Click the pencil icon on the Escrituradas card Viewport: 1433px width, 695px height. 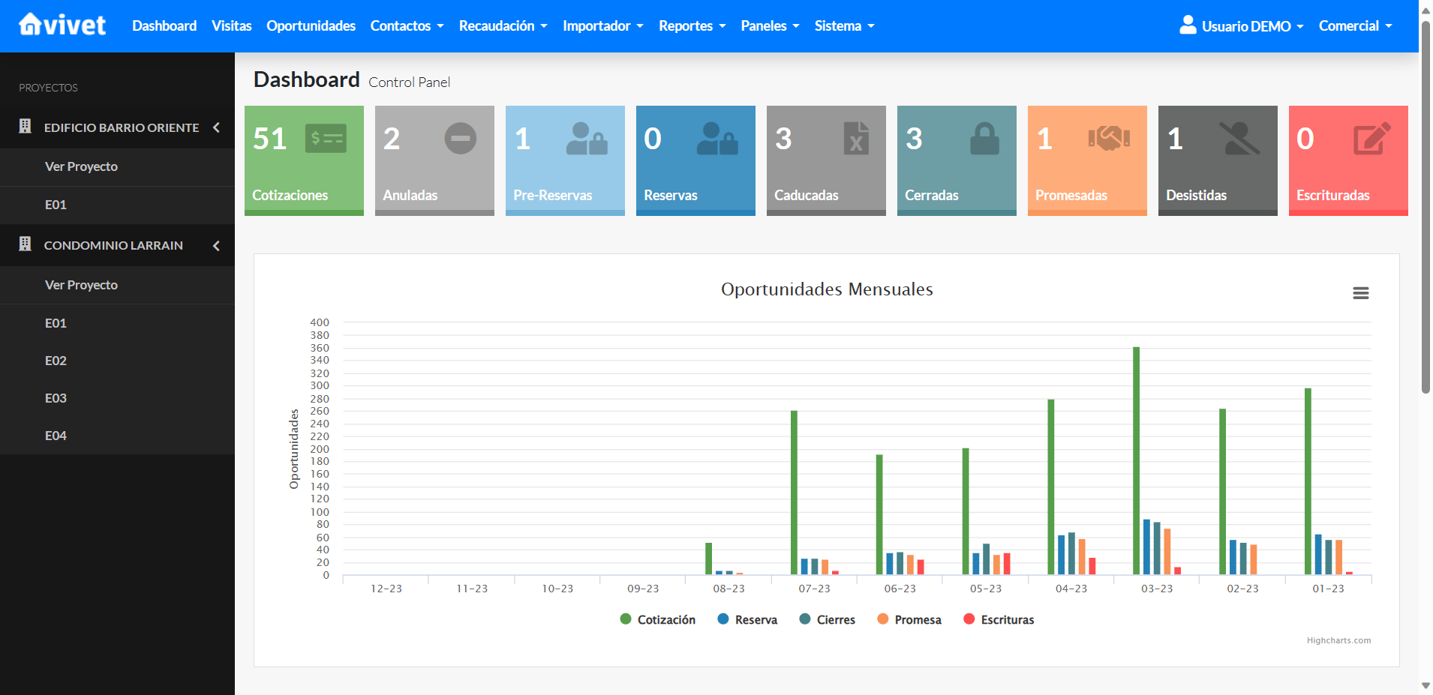tap(1371, 138)
